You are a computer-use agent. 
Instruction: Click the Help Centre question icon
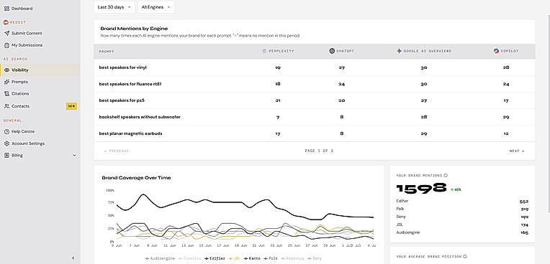6,131
